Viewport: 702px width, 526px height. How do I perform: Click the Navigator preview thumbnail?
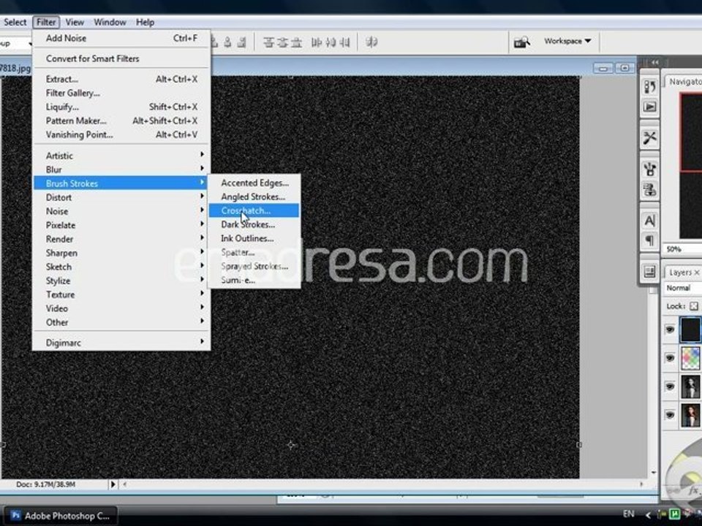point(691,166)
